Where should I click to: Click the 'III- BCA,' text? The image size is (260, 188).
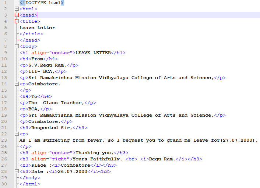42,71
